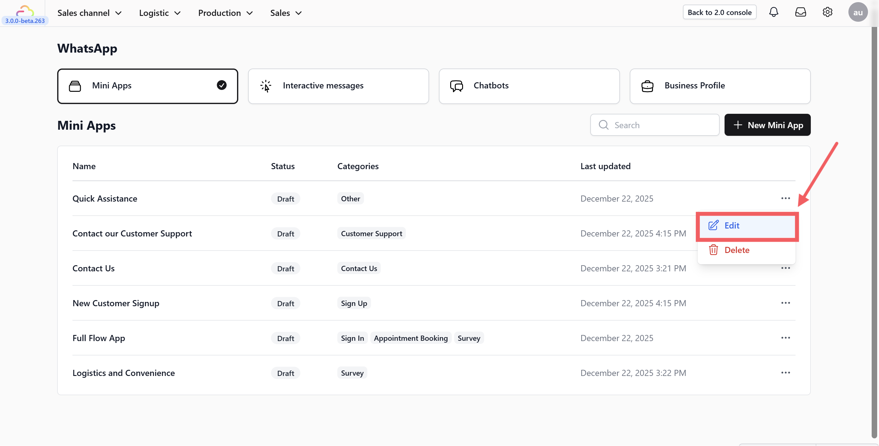Click the Last updated column header
This screenshot has width=879, height=446.
(x=605, y=166)
